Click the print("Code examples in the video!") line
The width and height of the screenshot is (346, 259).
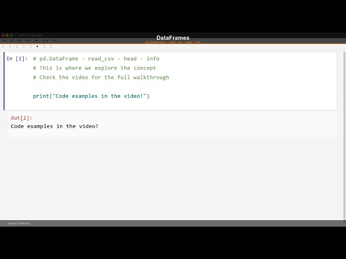pos(91,96)
